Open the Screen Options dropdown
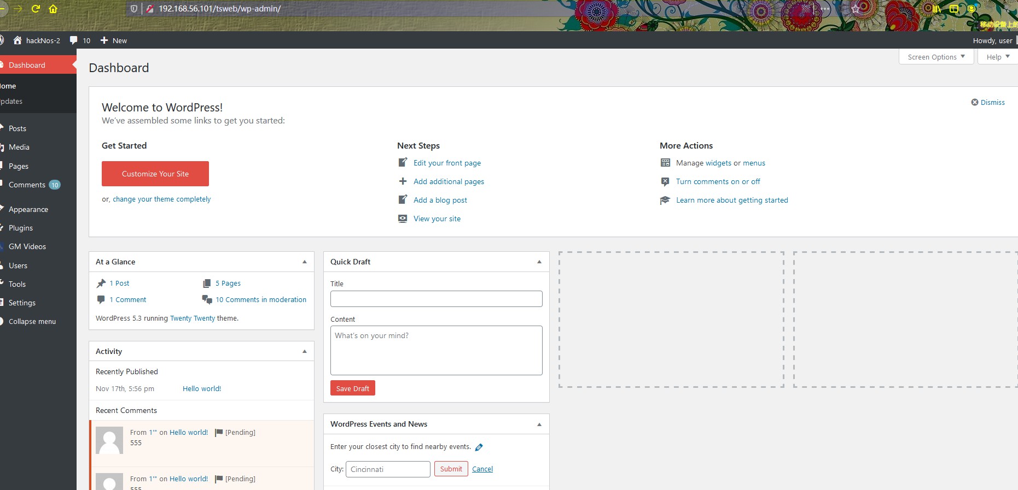This screenshot has width=1018, height=490. (x=936, y=57)
